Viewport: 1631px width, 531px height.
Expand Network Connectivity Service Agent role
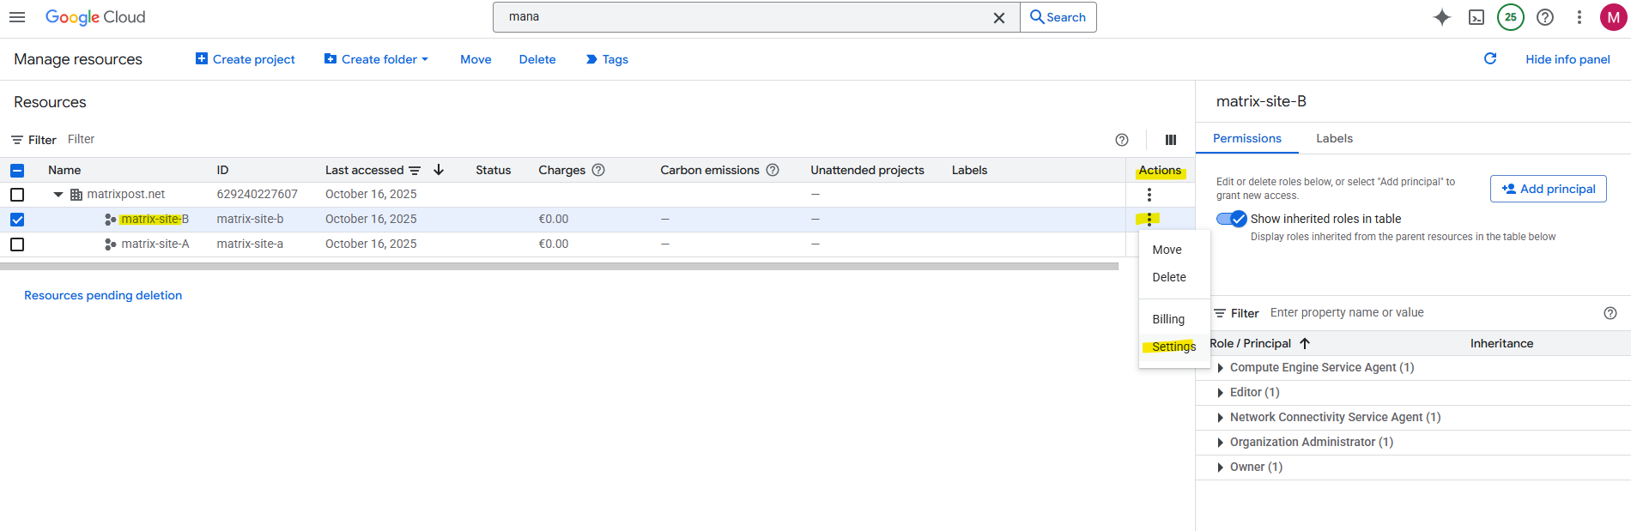coord(1221,418)
